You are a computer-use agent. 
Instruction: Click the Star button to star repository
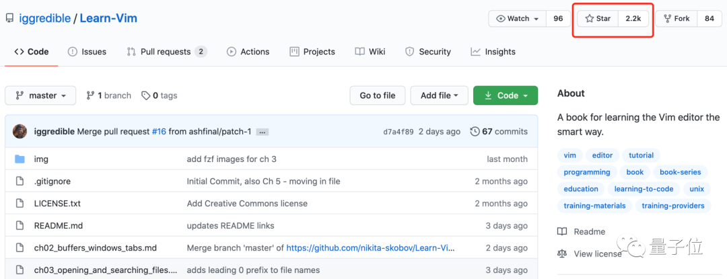click(598, 19)
